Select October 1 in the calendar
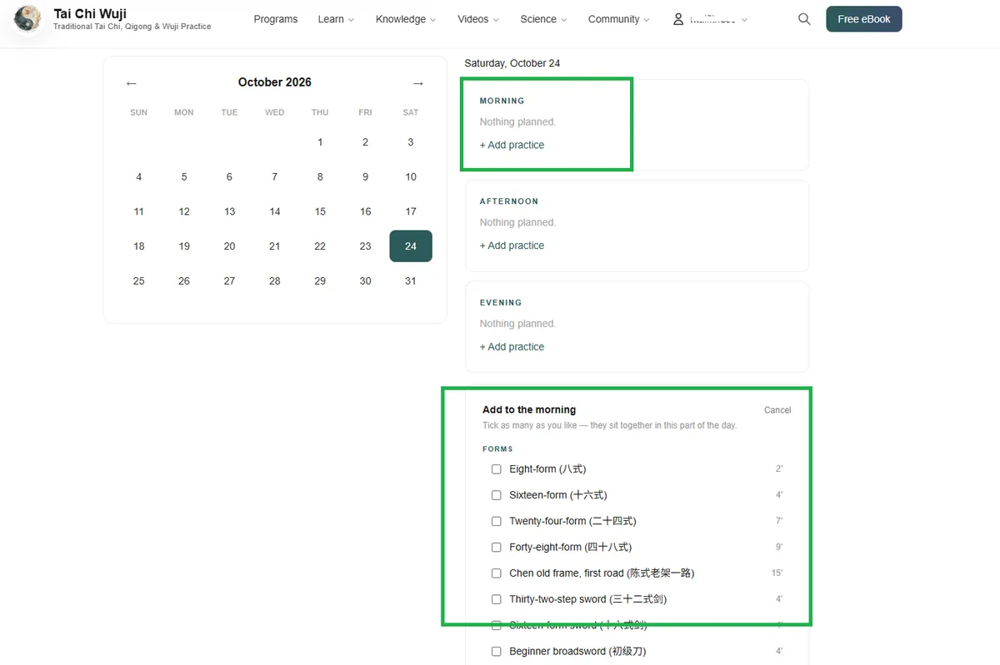This screenshot has height=665, width=1000. pyautogui.click(x=320, y=142)
